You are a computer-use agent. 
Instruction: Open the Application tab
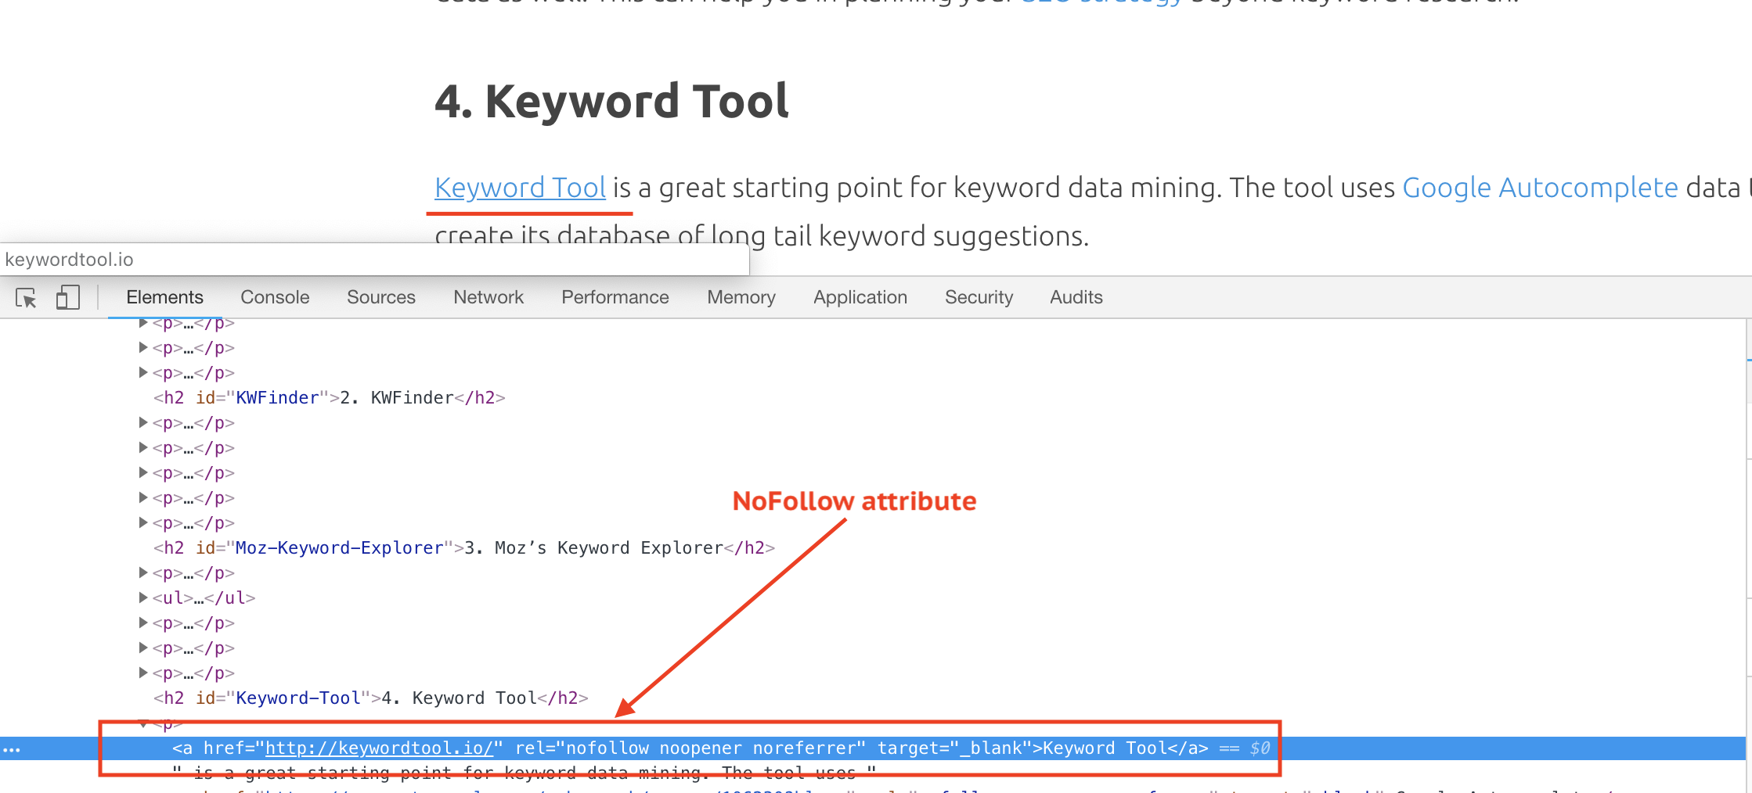pos(860,297)
